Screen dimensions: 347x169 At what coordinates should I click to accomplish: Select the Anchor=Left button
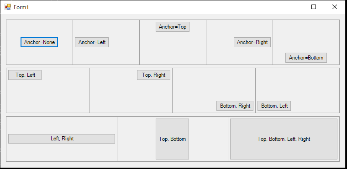pyautogui.click(x=92, y=42)
